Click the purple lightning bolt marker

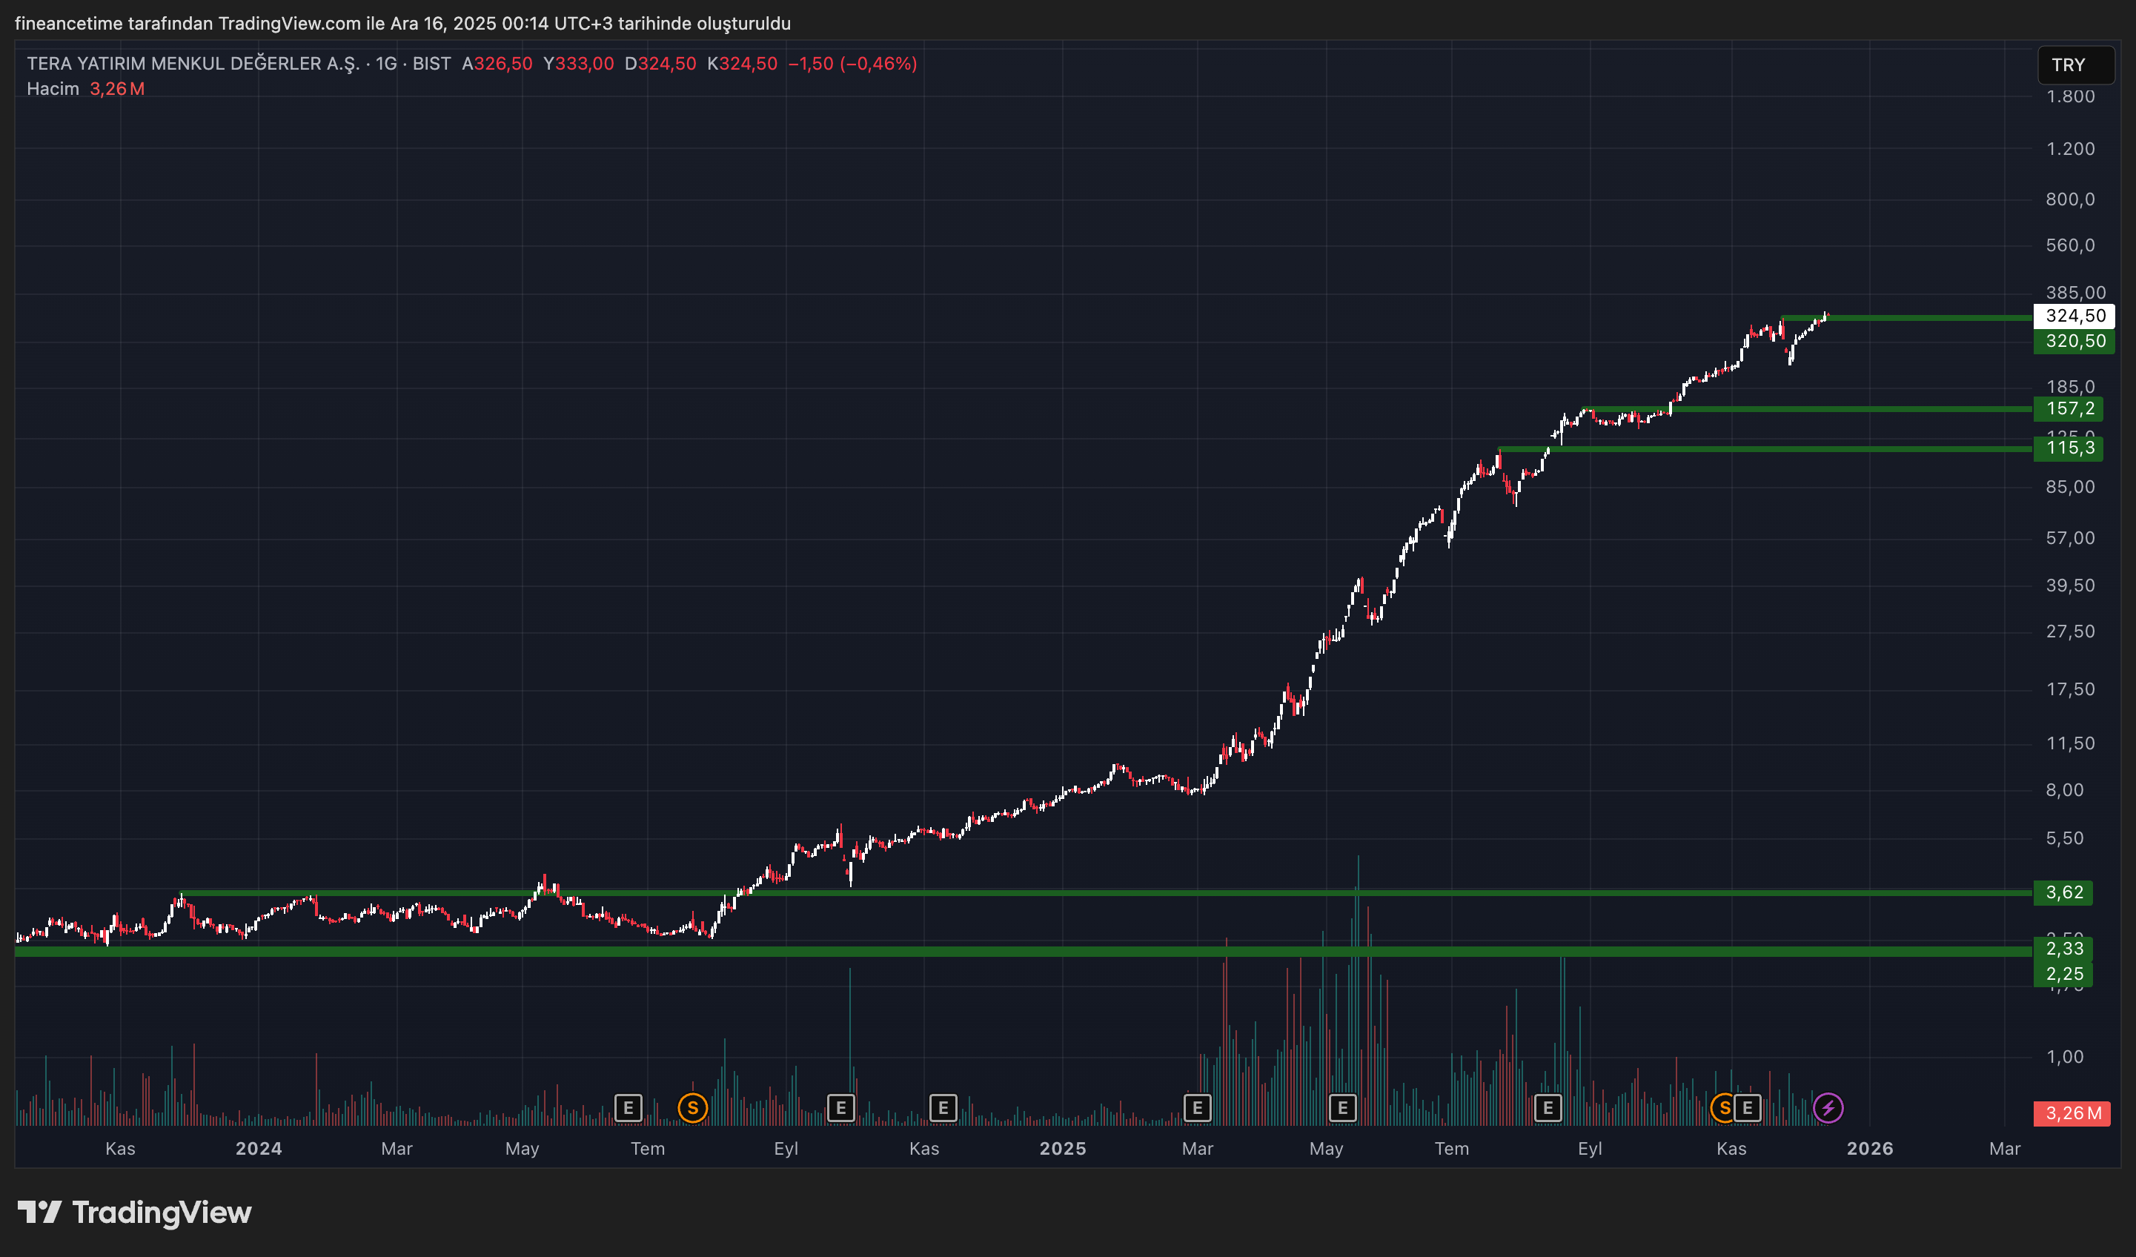pos(1828,1107)
